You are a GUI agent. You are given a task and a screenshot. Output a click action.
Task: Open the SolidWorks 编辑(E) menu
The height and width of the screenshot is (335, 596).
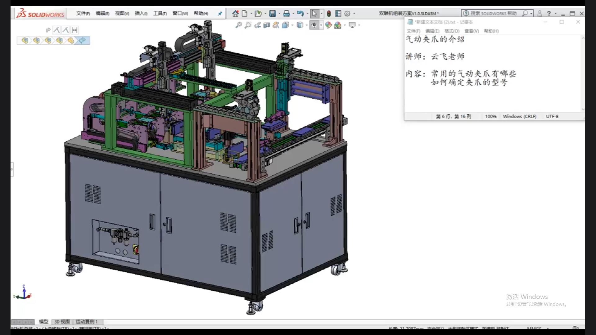click(x=102, y=13)
